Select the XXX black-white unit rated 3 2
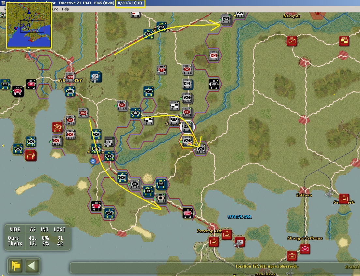This screenshot has height=276, width=360. coord(174,106)
